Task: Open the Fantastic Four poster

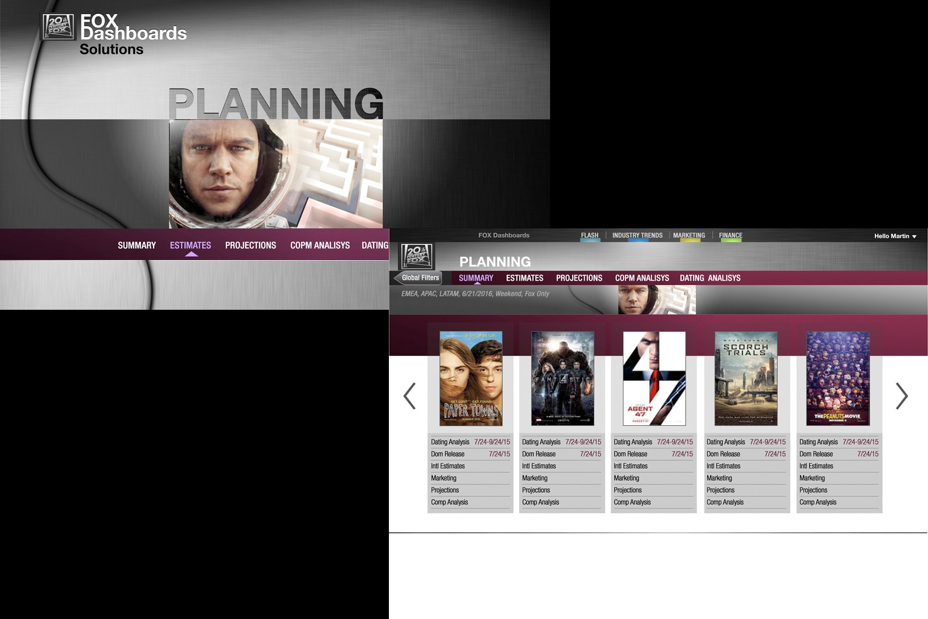Action: click(562, 379)
